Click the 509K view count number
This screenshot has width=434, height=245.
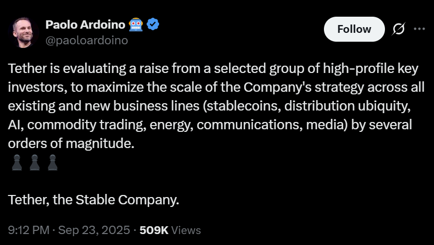154,230
